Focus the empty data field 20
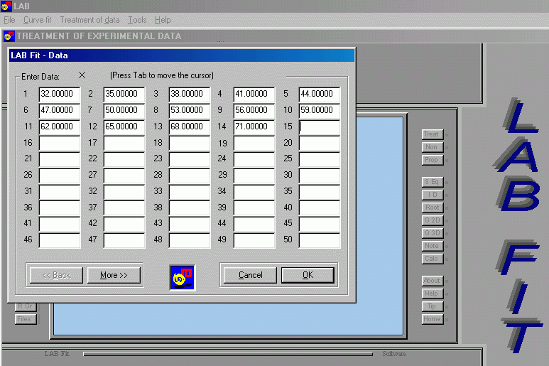This screenshot has height=366, width=549. click(320, 144)
